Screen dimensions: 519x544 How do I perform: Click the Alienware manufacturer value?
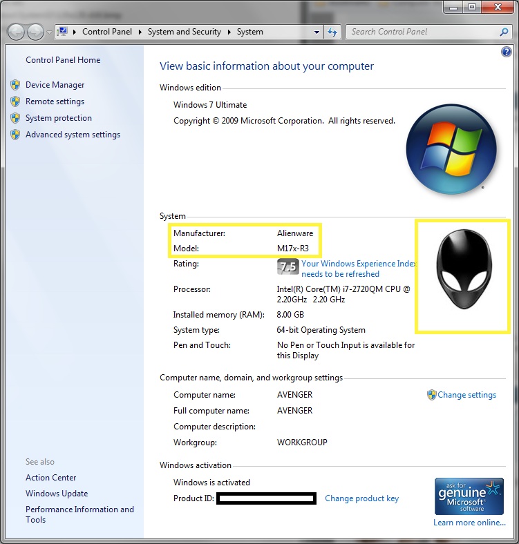(295, 233)
